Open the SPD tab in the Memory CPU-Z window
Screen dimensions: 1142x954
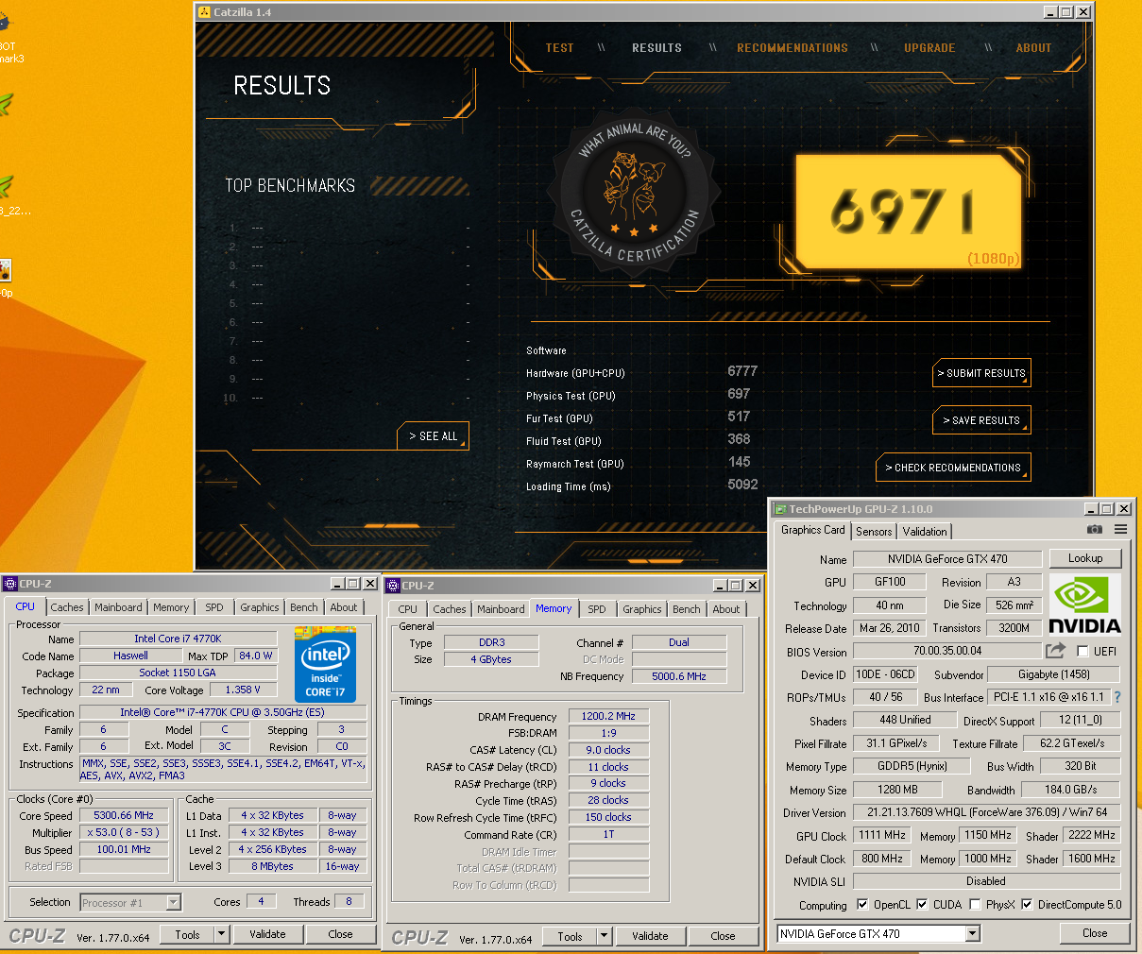[x=597, y=609]
